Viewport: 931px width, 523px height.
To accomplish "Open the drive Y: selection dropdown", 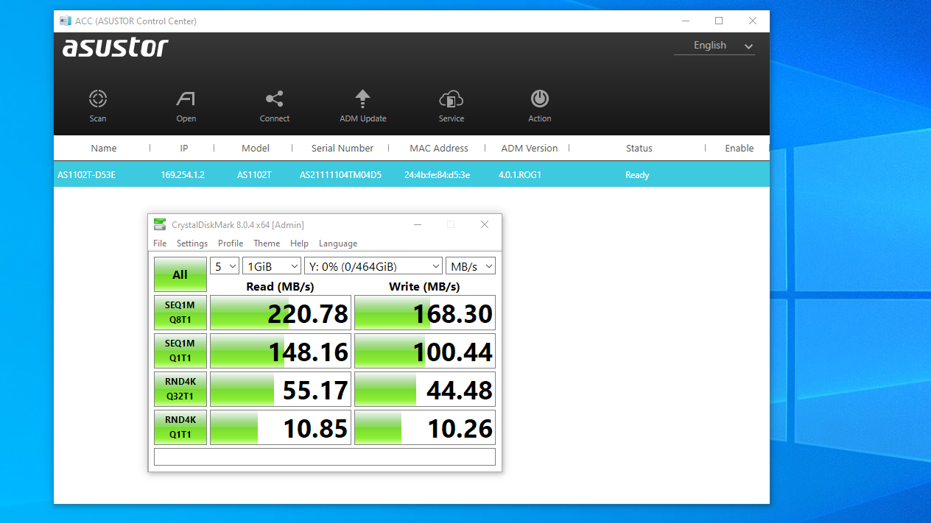I will pyautogui.click(x=373, y=266).
